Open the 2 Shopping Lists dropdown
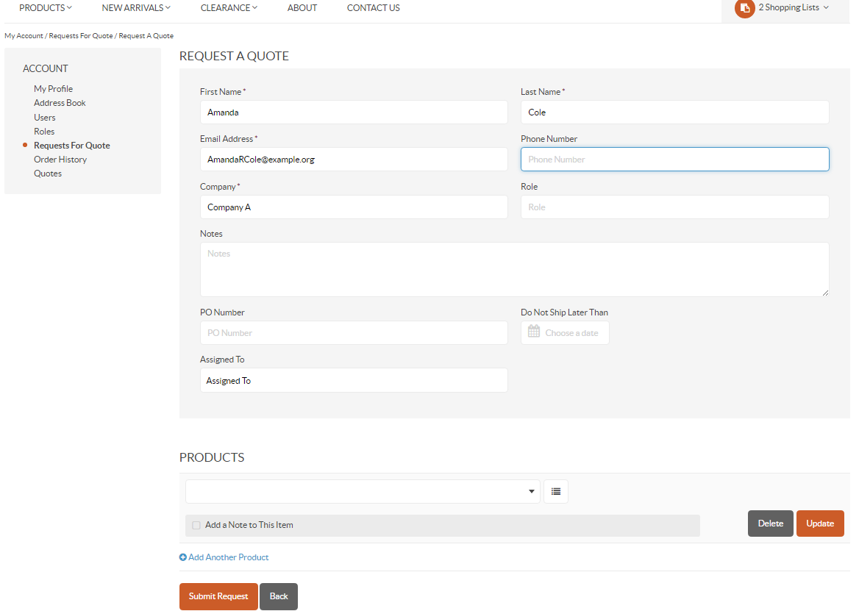Screen dimensions: 859x611 [x=794, y=7]
